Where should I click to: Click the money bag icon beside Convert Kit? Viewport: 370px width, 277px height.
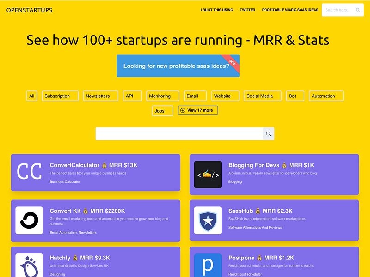[86, 211]
